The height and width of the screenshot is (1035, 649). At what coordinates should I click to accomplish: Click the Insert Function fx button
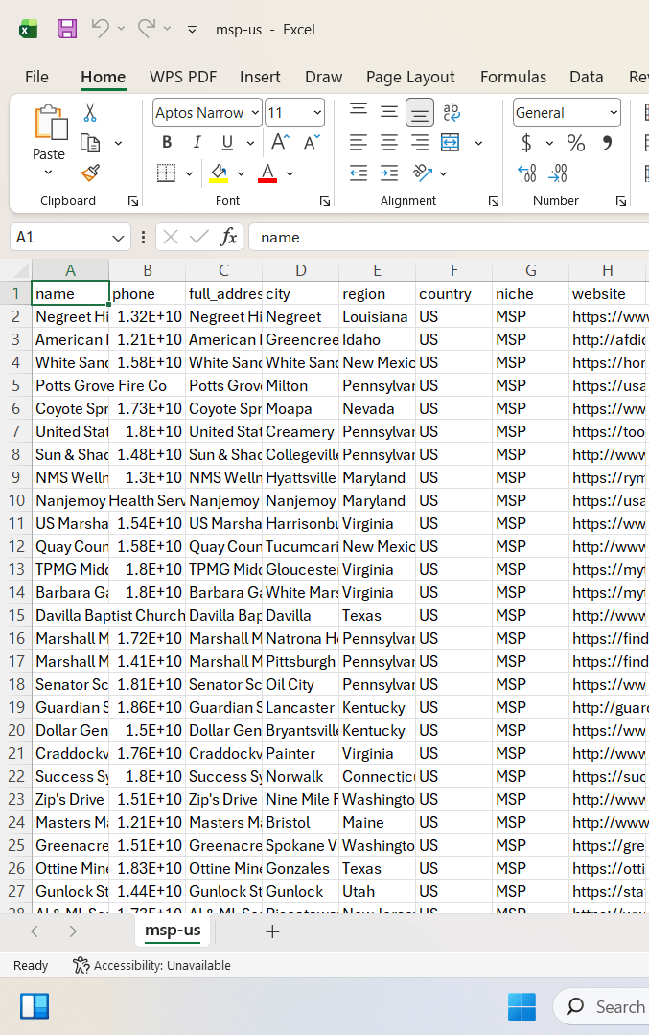click(229, 237)
